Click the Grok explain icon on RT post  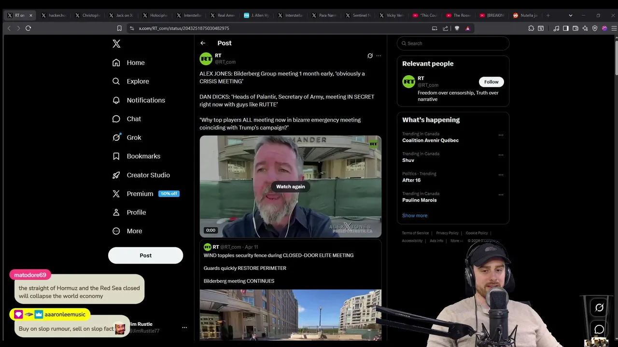coord(370,56)
